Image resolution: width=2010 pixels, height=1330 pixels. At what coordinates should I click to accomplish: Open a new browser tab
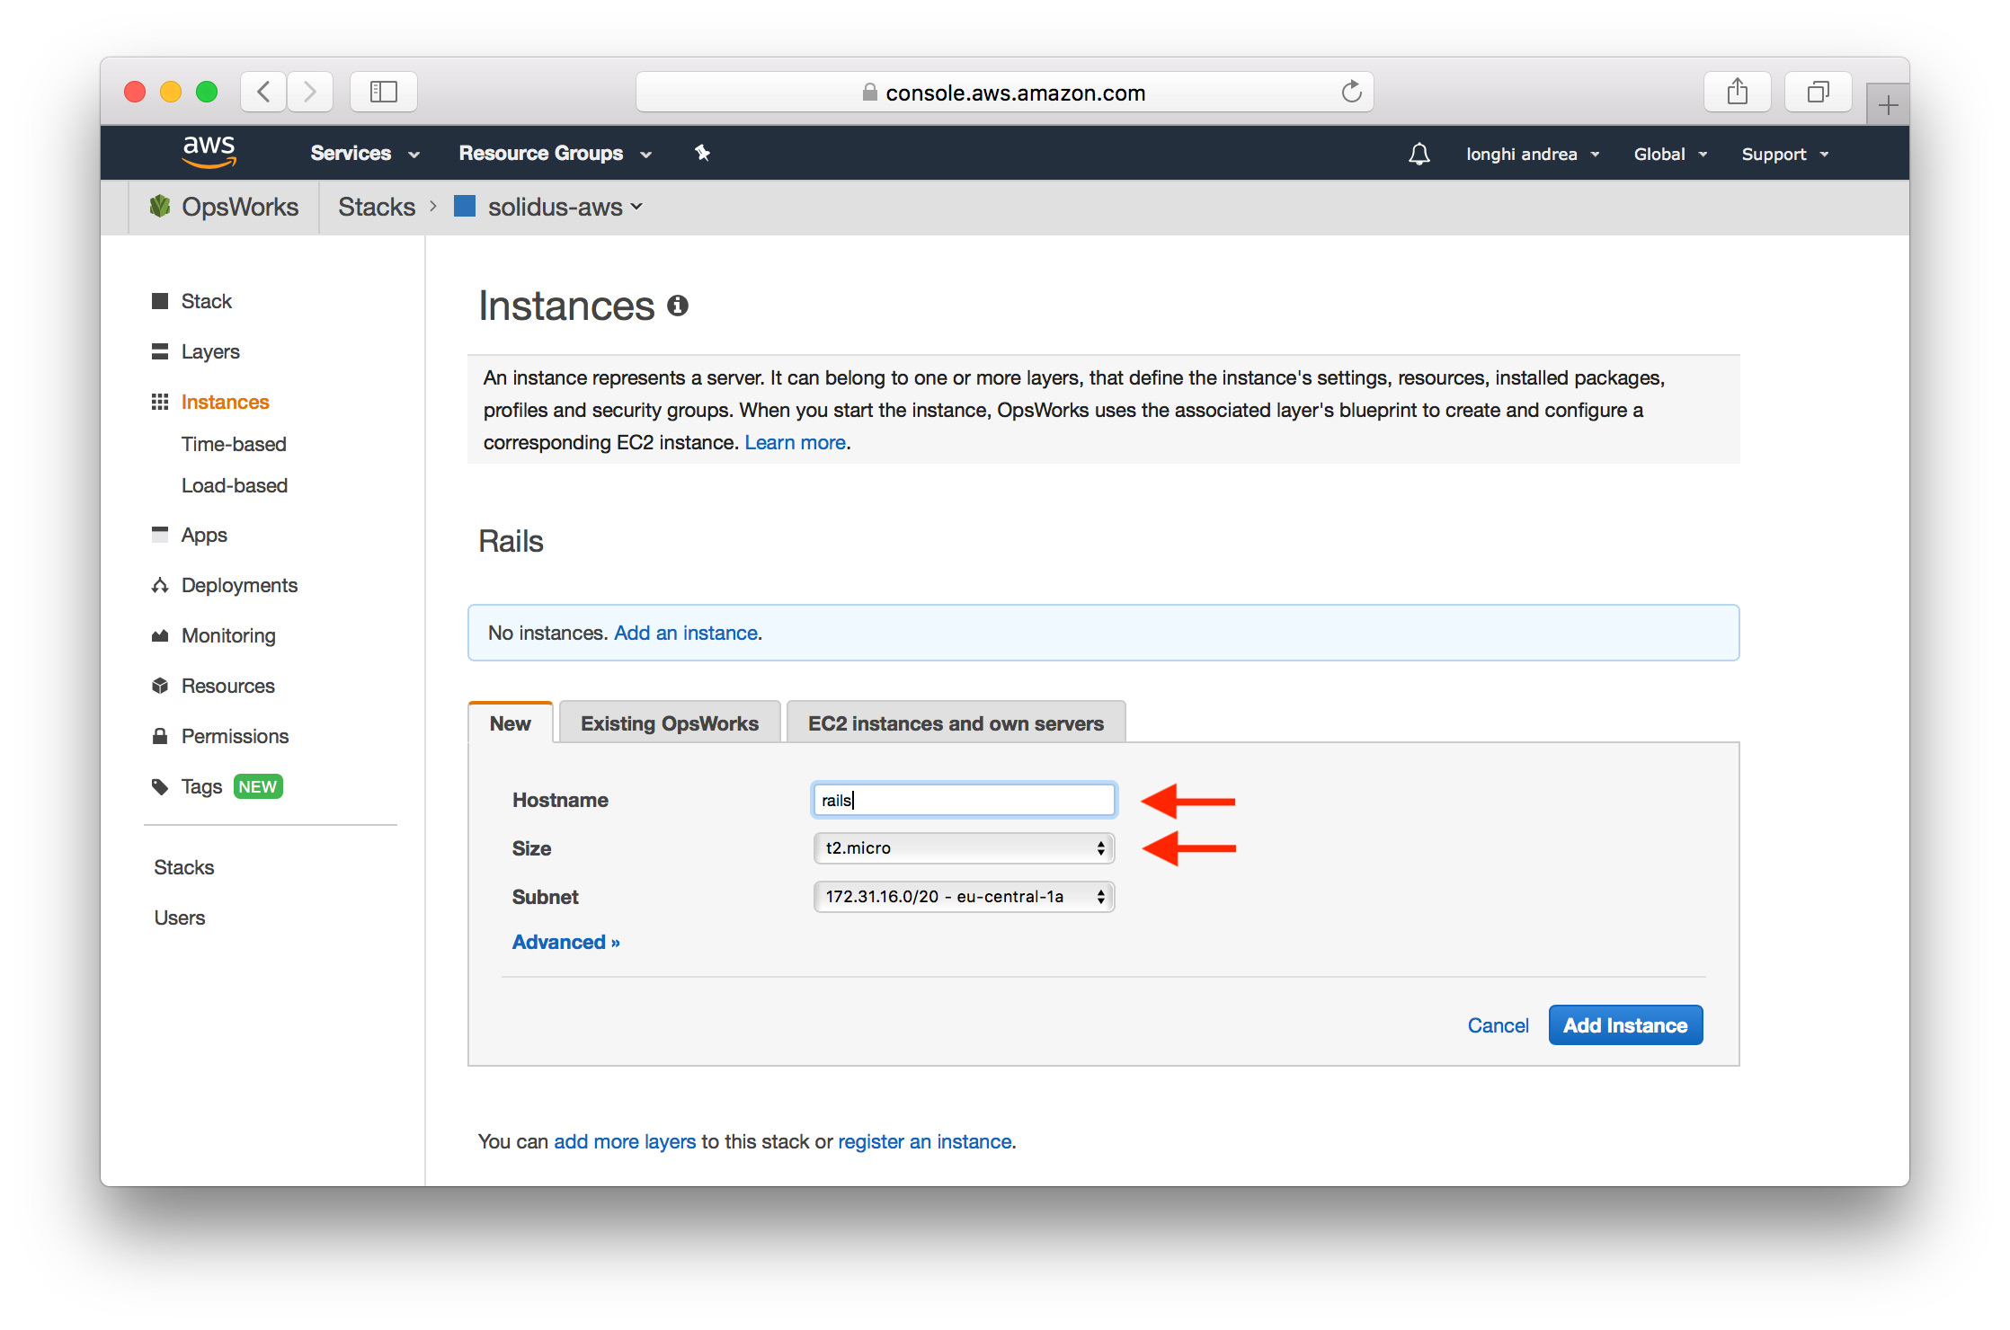(1887, 105)
